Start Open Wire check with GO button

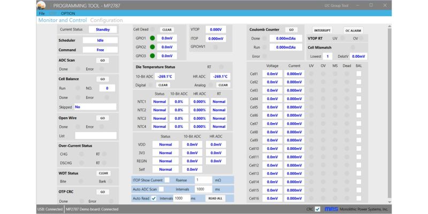(103, 118)
